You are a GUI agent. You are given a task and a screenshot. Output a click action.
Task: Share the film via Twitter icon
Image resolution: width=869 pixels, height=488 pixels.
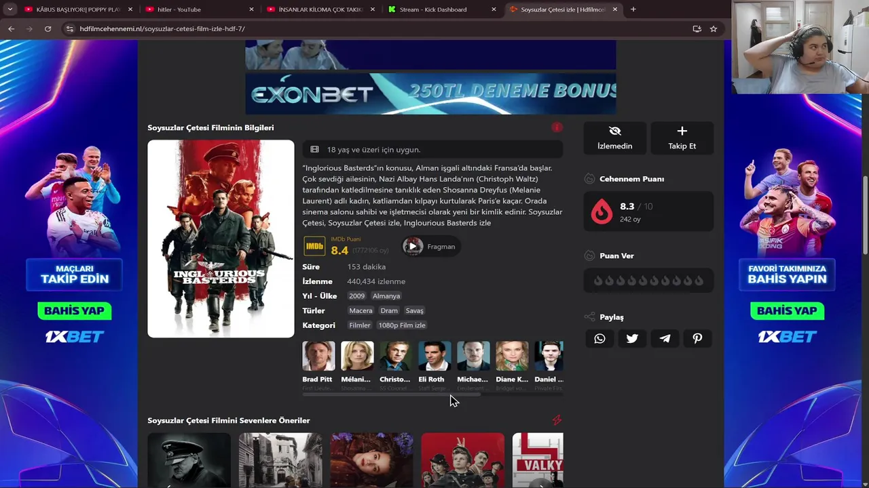pos(632,338)
